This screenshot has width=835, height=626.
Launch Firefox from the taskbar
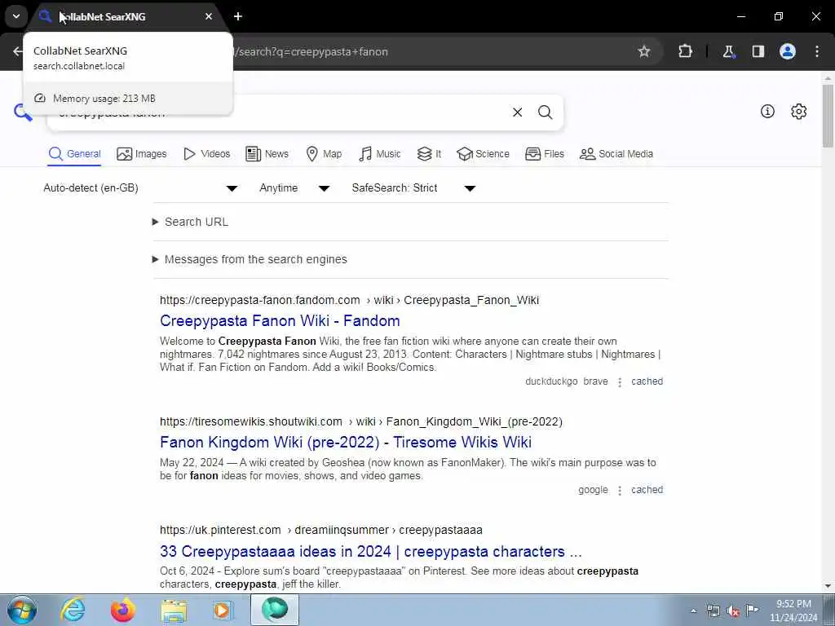pyautogui.click(x=123, y=610)
